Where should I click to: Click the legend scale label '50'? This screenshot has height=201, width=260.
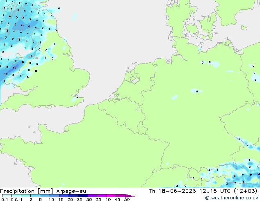click(127, 199)
